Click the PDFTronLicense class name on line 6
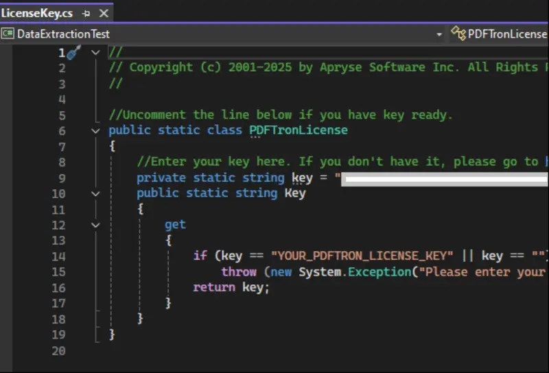 click(x=299, y=130)
